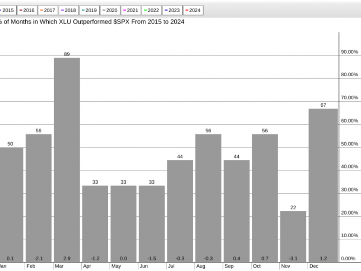
Task: Click the 22 label above November
Action: click(293, 208)
